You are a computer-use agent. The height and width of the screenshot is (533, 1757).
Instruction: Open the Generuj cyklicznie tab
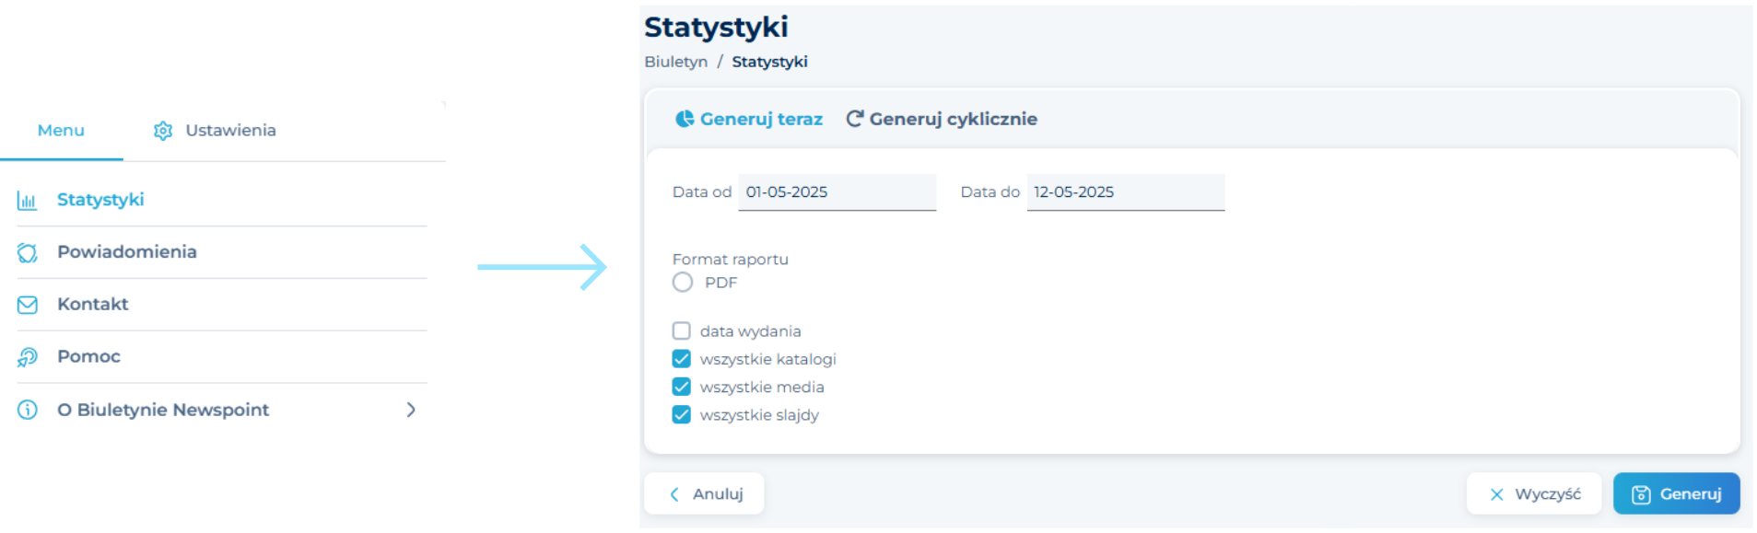tap(942, 119)
